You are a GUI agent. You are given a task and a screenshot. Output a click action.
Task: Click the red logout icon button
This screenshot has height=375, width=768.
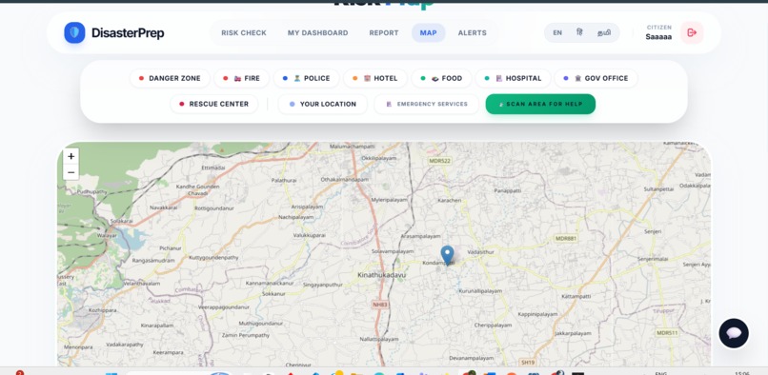(692, 32)
